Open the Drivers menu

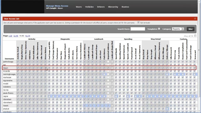click(x=101, y=7)
